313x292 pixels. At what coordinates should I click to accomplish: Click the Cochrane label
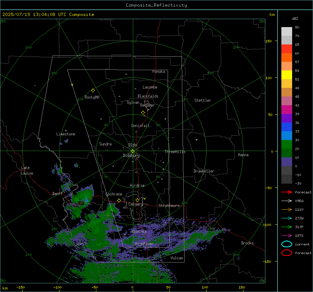(114, 194)
